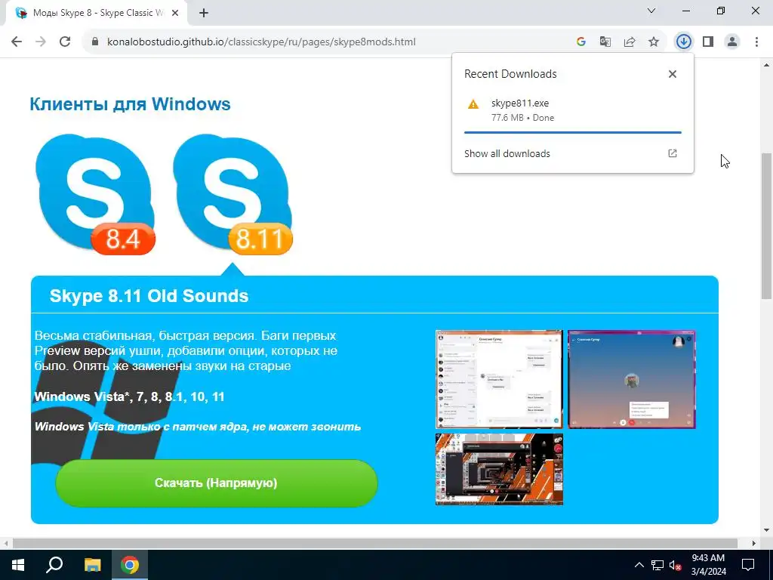Open the Chrome side panel icon

coord(708,42)
